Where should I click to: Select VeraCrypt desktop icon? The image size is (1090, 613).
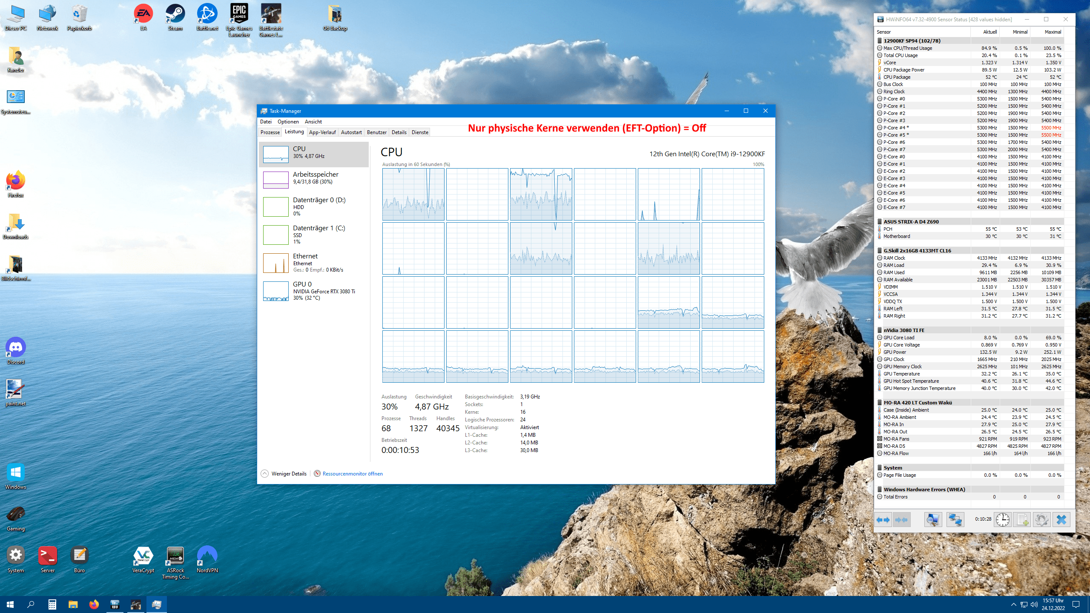[143, 559]
